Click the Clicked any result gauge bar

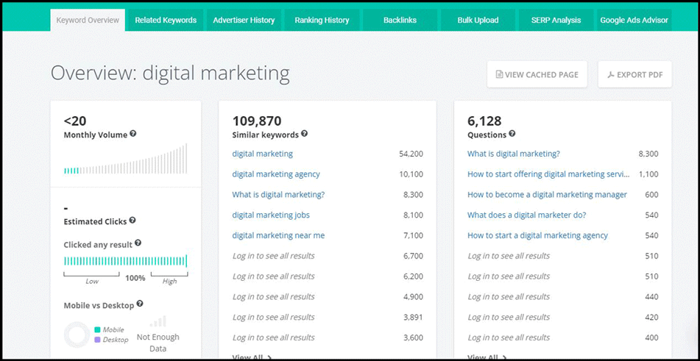125,261
